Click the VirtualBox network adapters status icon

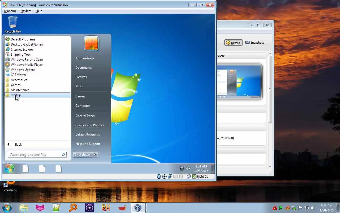tap(170, 177)
